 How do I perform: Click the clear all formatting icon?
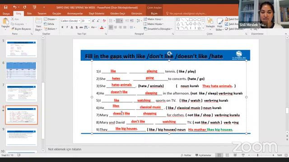(104, 21)
